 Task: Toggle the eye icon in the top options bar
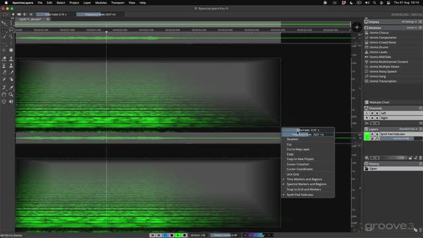coord(19,15)
